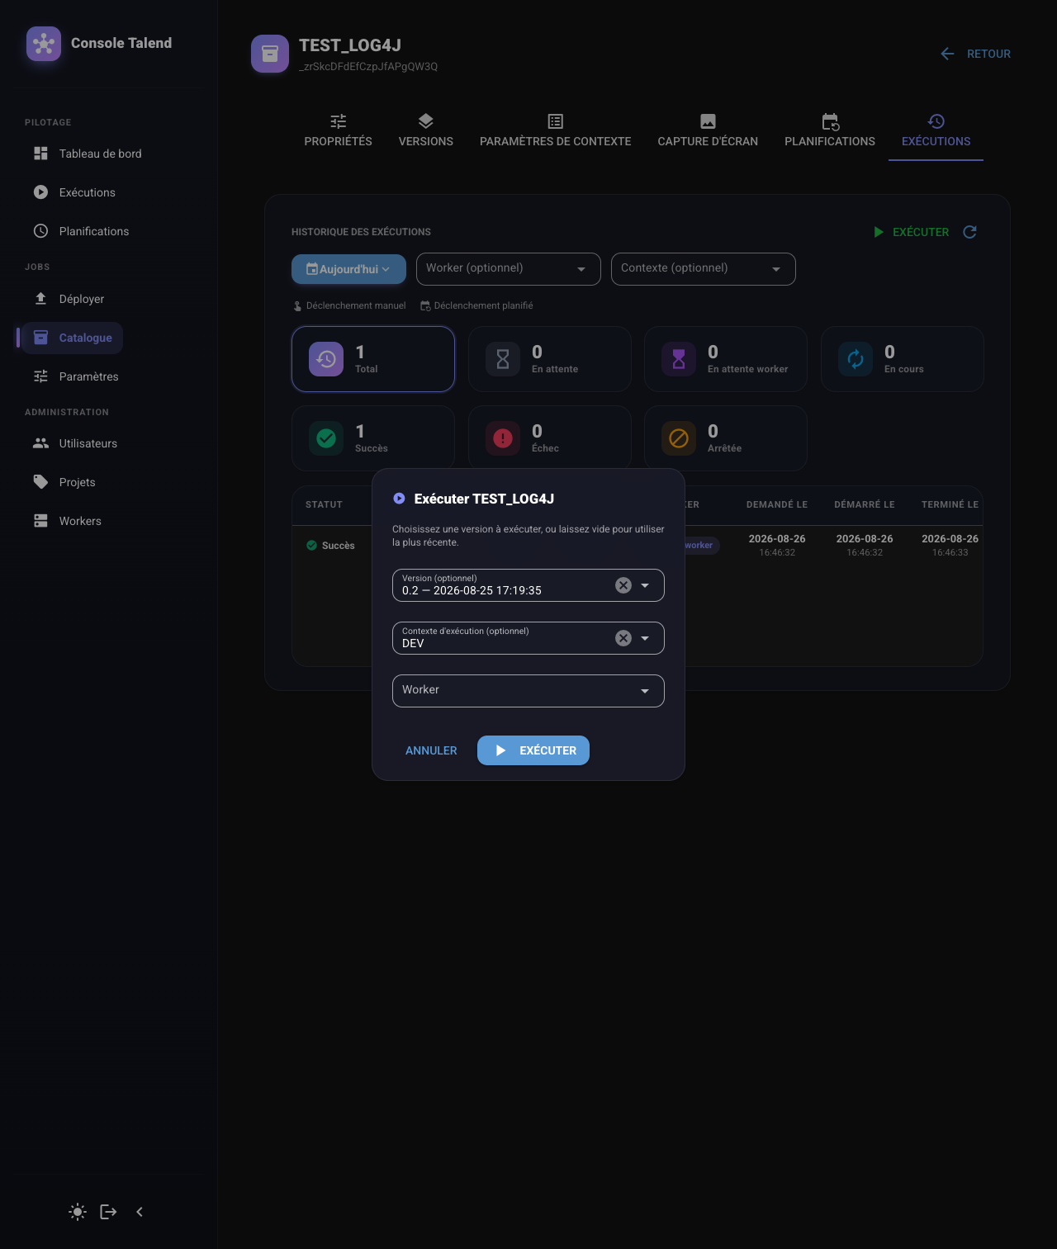Image resolution: width=1057 pixels, height=1249 pixels.
Task: Click the RETOUR back link
Action: point(975,54)
